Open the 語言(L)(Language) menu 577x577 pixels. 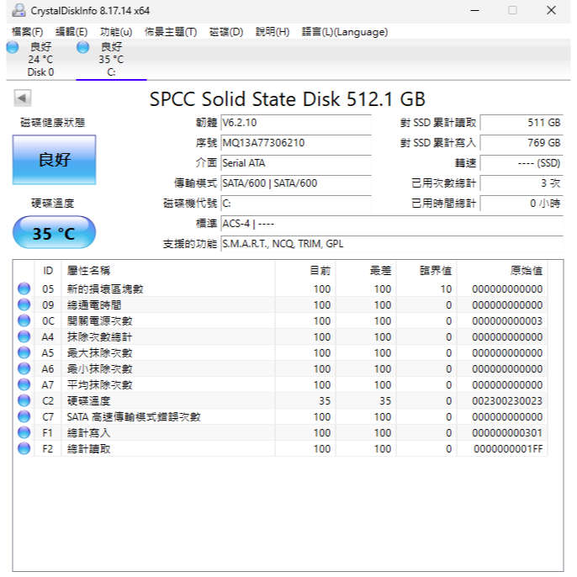click(x=345, y=32)
